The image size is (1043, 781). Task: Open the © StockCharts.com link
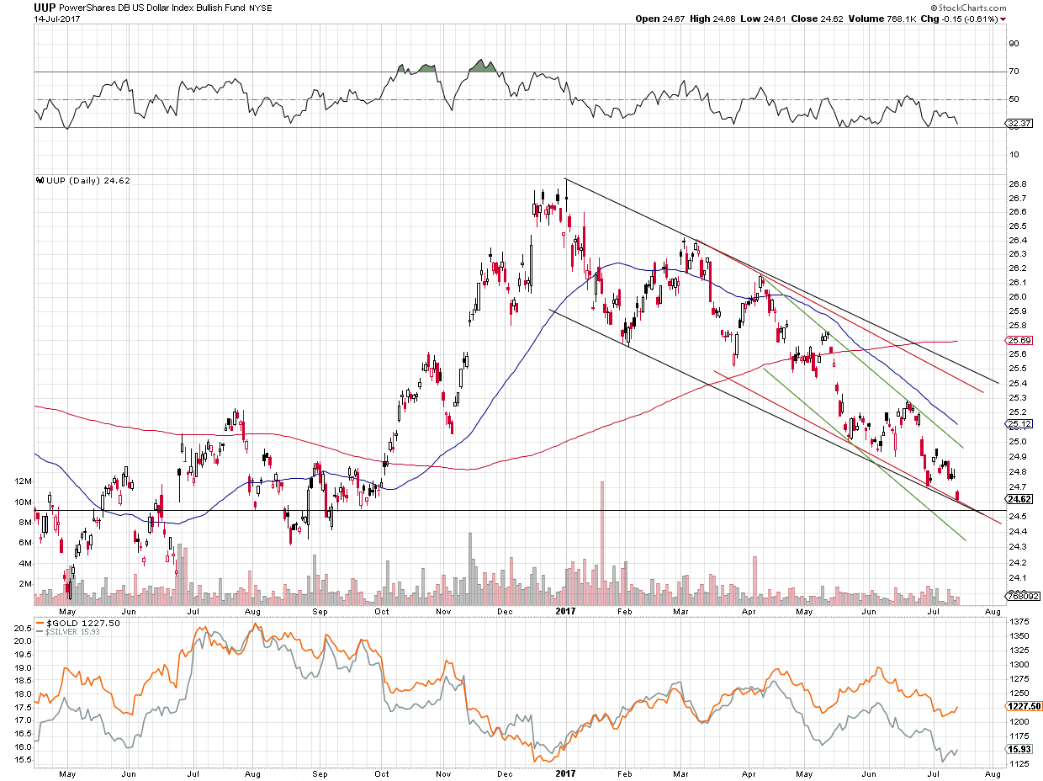click(967, 7)
